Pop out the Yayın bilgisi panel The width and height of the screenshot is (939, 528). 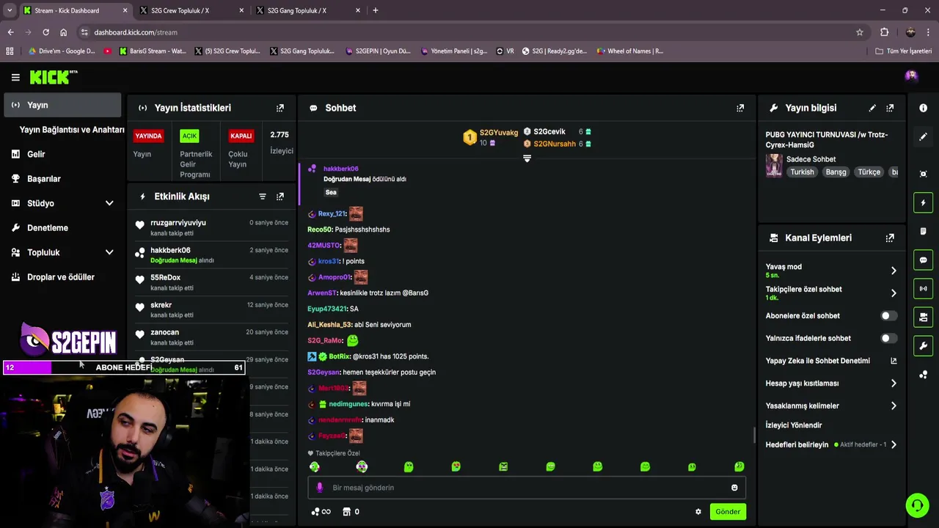[x=890, y=108]
